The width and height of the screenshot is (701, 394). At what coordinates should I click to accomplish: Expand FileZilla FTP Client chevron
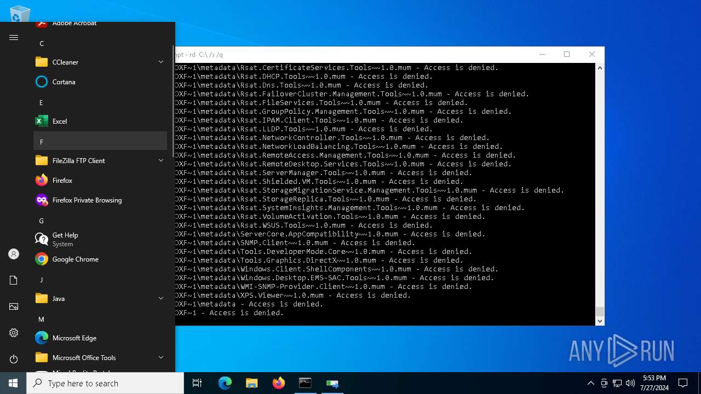point(161,160)
